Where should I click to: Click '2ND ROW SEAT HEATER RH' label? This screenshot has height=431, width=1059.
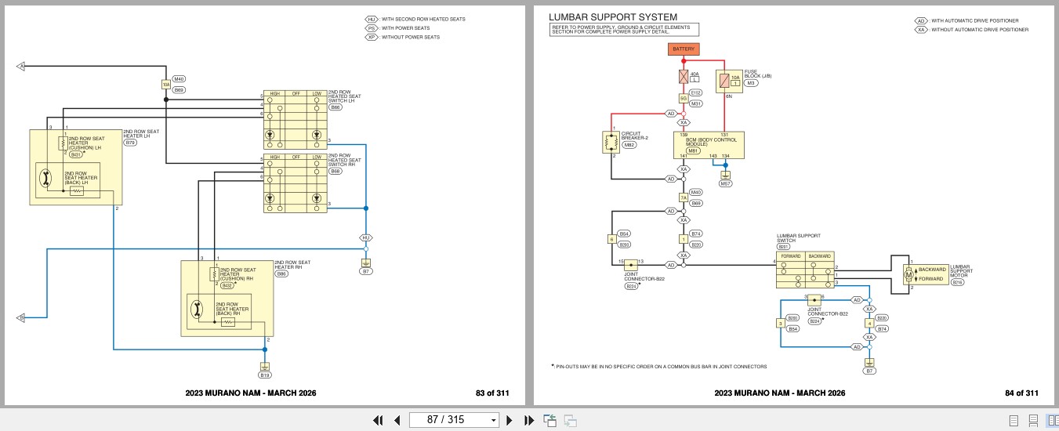[292, 265]
